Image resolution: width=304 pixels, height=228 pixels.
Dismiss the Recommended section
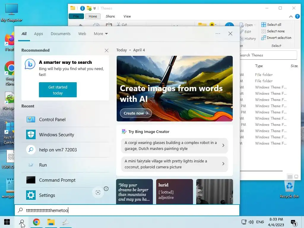click(107, 50)
